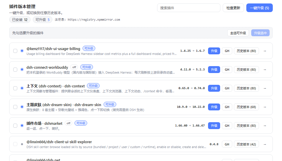Click plugin name @linxin666/dsh-client-ui-skill-explorer
Screen dimensions: 282x161
pyautogui.click(x=59, y=142)
